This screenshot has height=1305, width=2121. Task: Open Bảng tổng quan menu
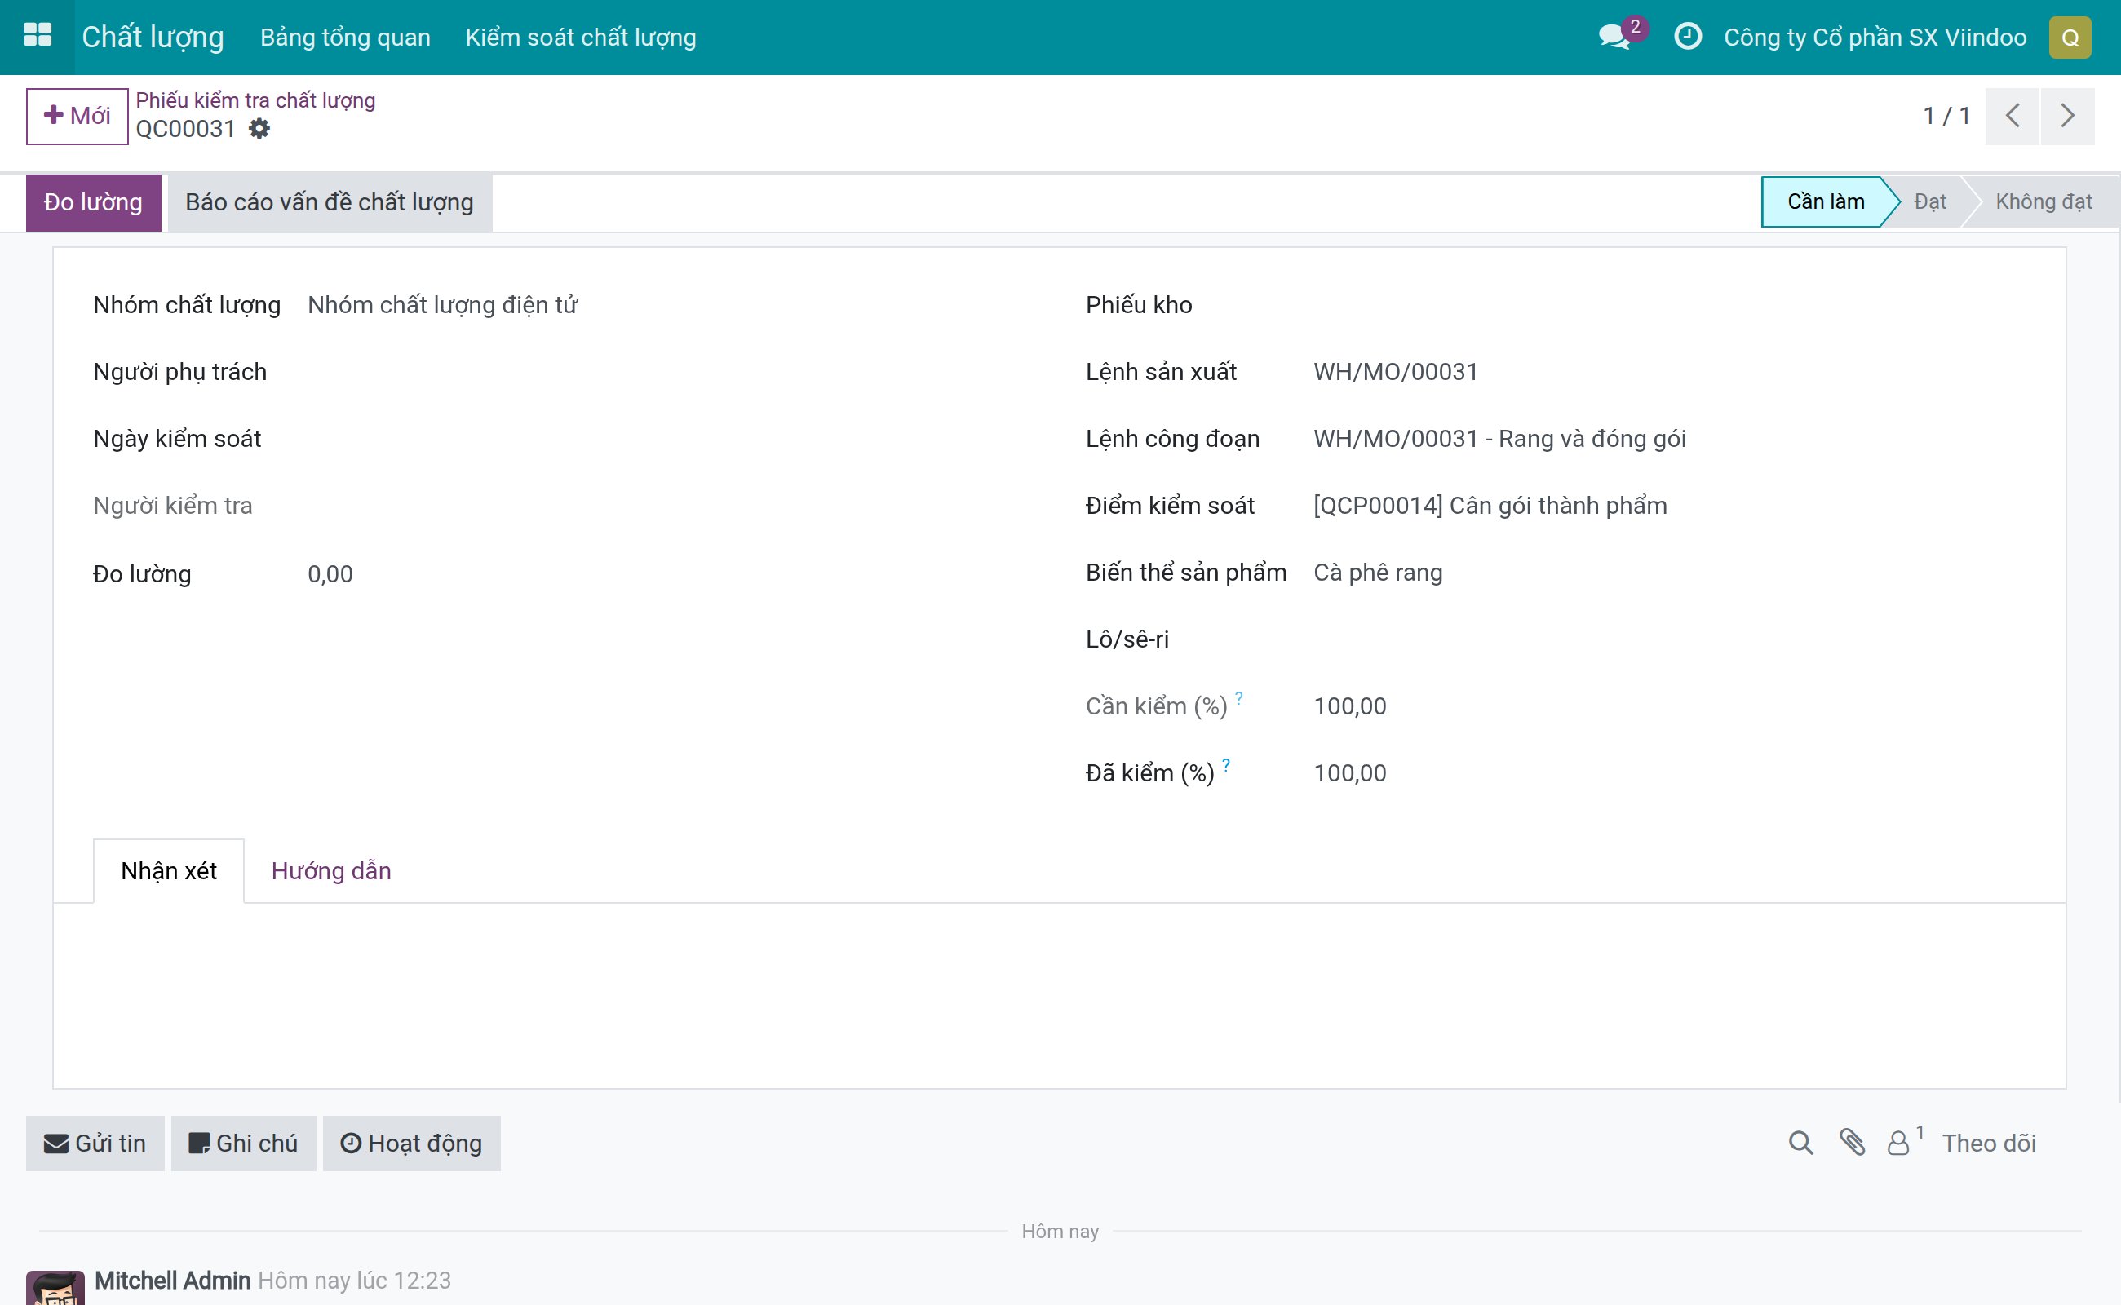[x=345, y=38]
